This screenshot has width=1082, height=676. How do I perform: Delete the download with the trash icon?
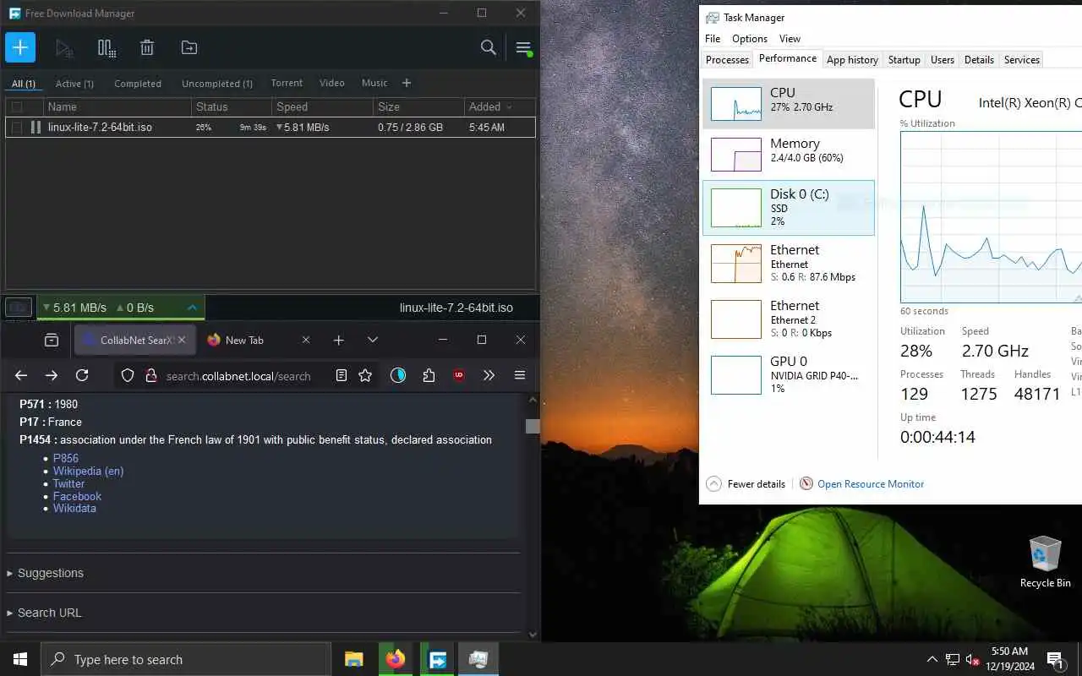tap(147, 48)
